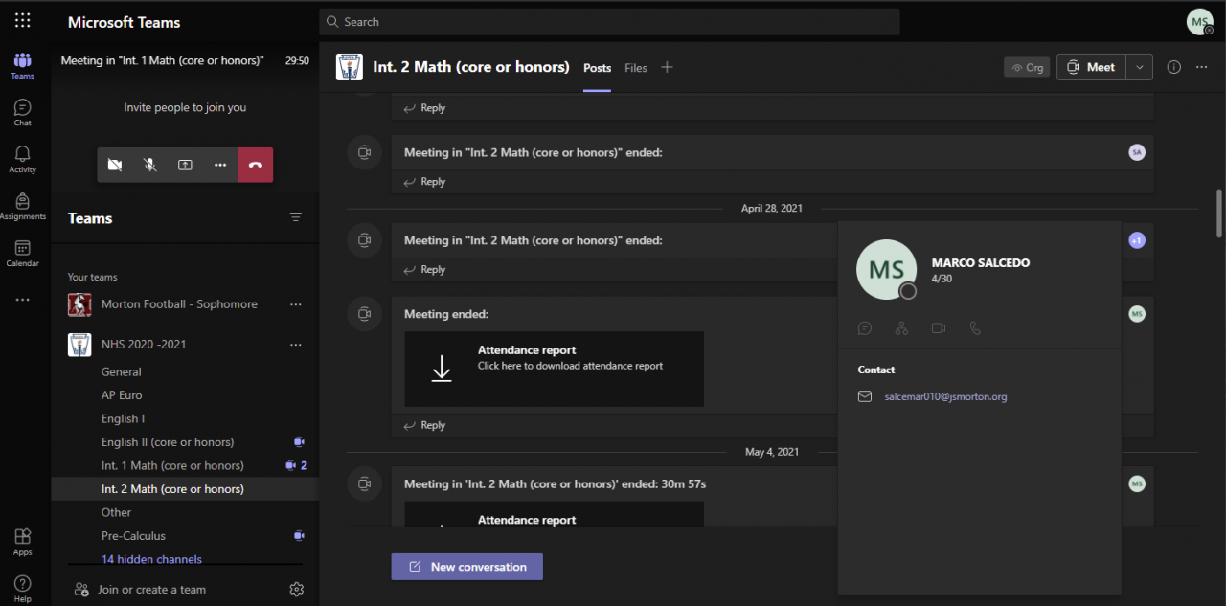Image resolution: width=1226 pixels, height=606 pixels.
Task: Hang up the call with red button
Action: pos(255,165)
